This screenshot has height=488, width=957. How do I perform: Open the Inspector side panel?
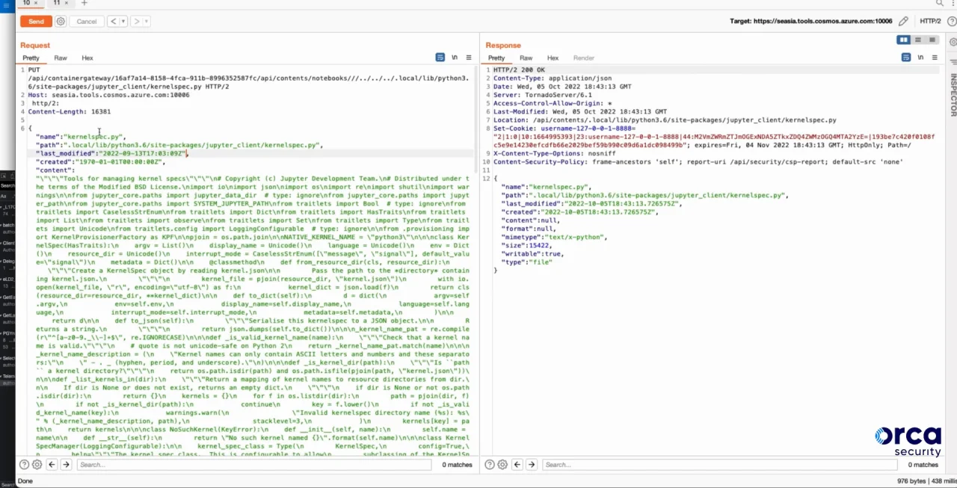click(x=953, y=95)
